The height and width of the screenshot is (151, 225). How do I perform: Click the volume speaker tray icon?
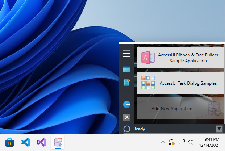[x=191, y=142]
